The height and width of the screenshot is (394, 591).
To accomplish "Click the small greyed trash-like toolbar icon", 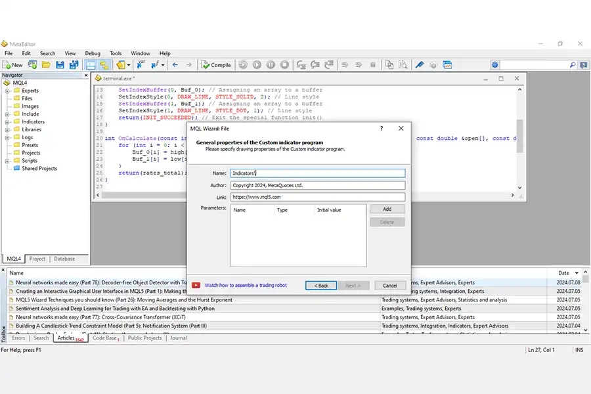I will tap(373, 65).
